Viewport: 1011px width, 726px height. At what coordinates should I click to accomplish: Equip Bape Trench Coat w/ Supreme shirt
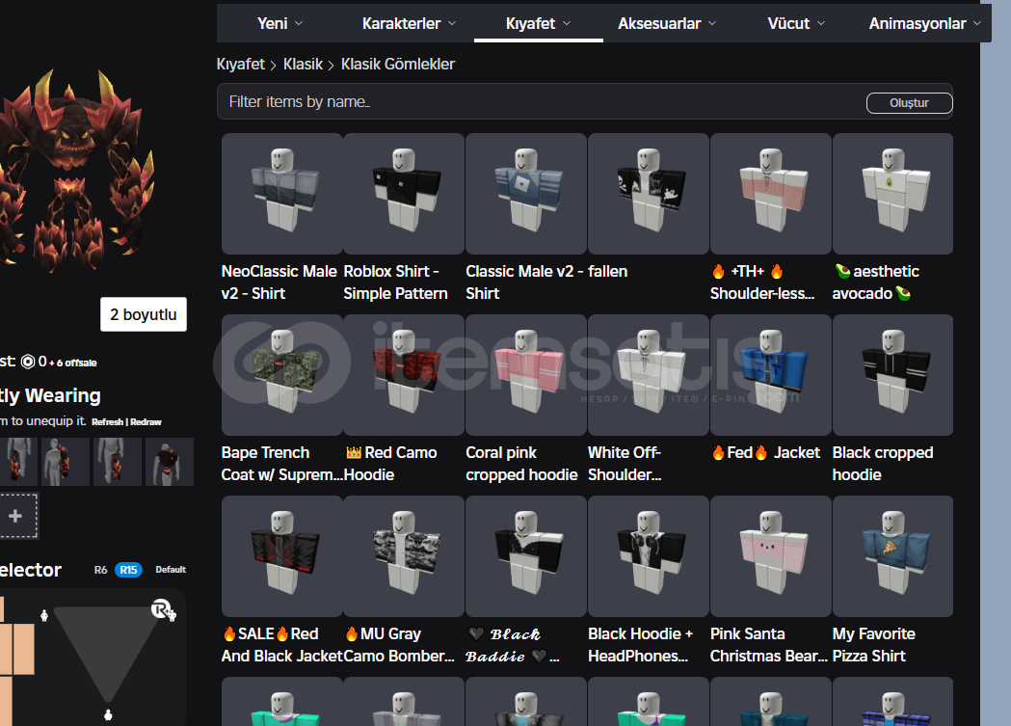click(x=281, y=375)
